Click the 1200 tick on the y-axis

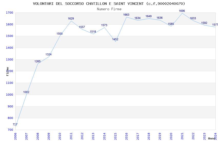coord(9,71)
